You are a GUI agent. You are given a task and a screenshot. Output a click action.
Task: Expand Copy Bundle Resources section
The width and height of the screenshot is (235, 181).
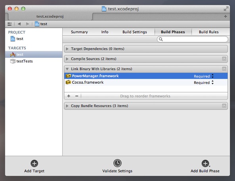coord(67,106)
